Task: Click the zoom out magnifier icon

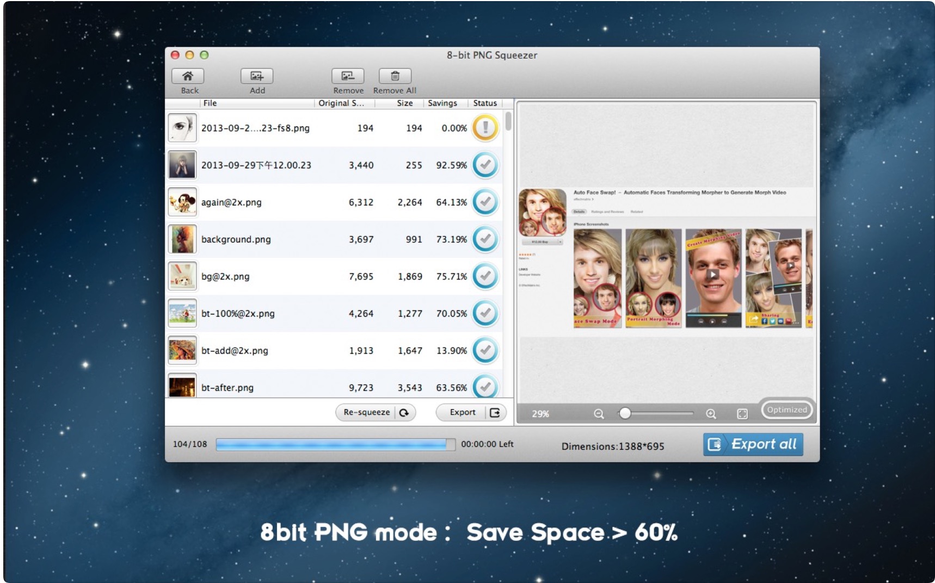Action: [599, 414]
